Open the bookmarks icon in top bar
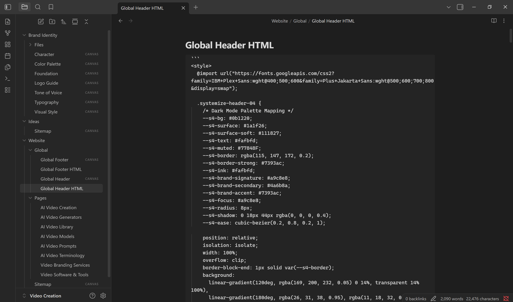The width and height of the screenshot is (513, 302). [51, 7]
